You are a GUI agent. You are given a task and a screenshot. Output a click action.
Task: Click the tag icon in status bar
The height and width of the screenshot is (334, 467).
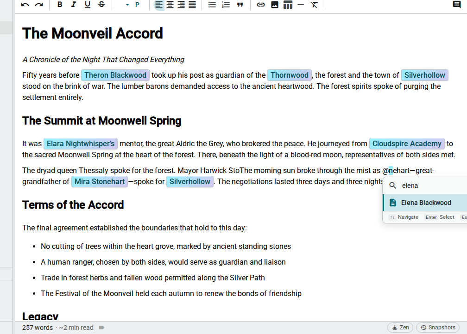101,328
